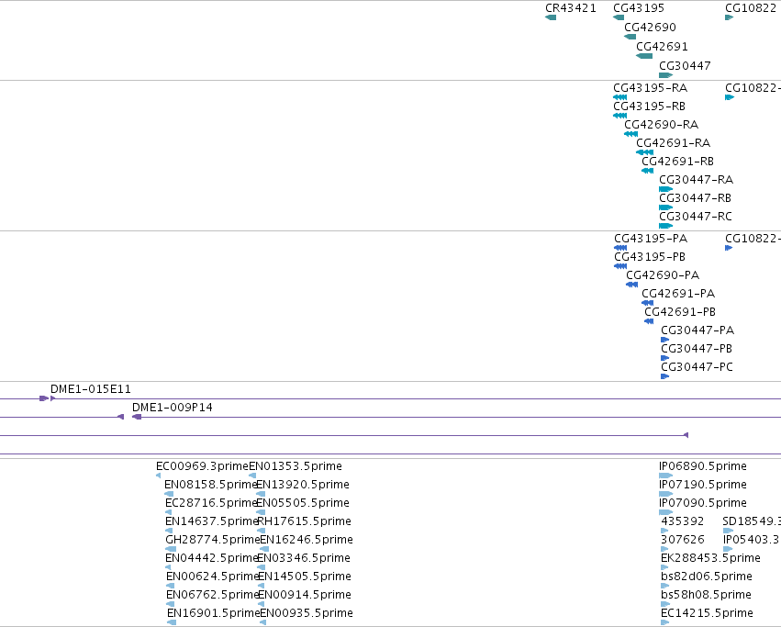The image size is (781, 627).
Task: Select the CG42691-RB transcript arrow
Action: [648, 171]
